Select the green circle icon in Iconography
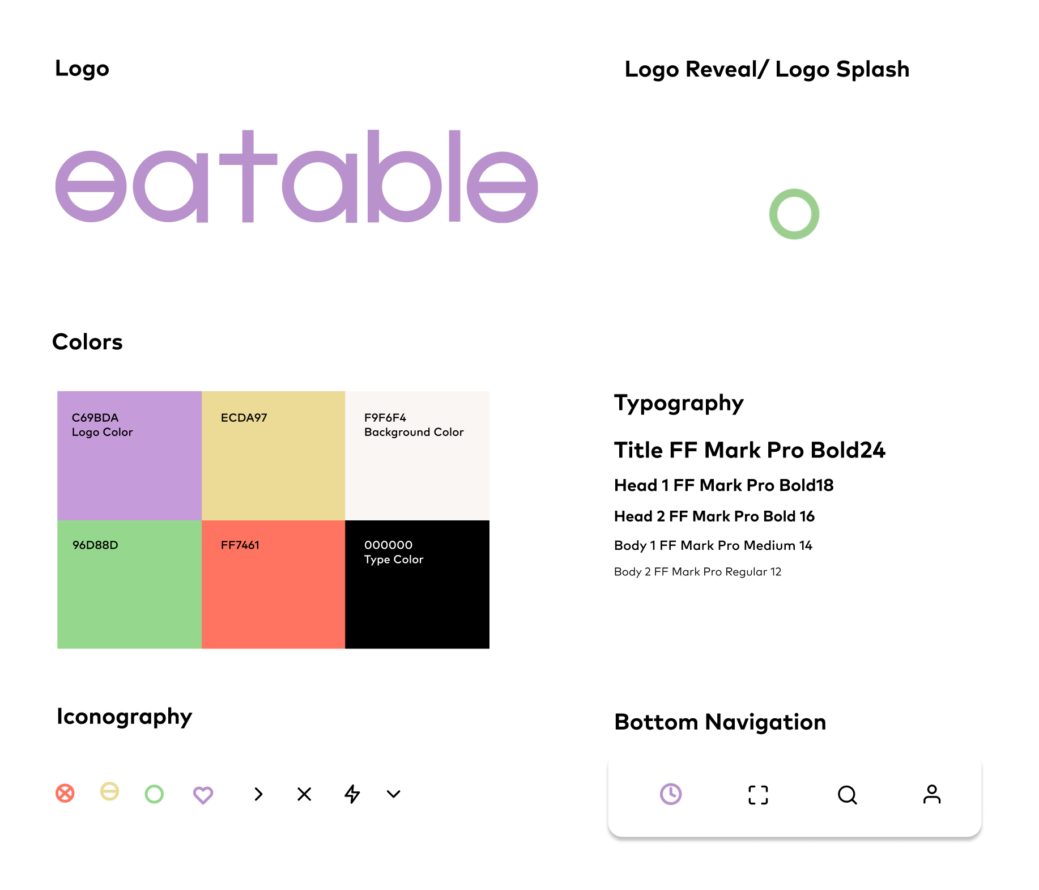Viewport: 1039px width, 890px height. tap(154, 794)
